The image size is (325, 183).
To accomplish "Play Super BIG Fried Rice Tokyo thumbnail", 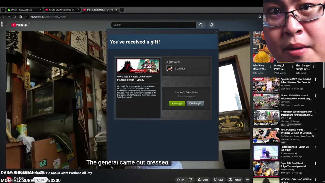I will point(266,169).
